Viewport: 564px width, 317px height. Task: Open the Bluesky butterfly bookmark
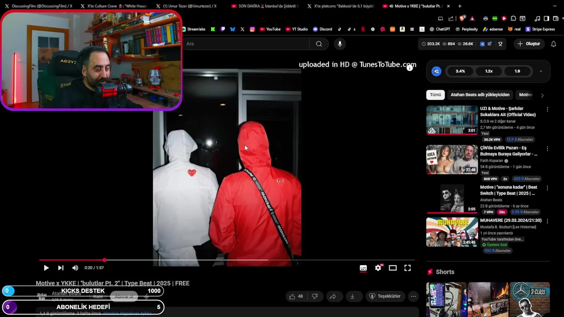click(x=233, y=29)
